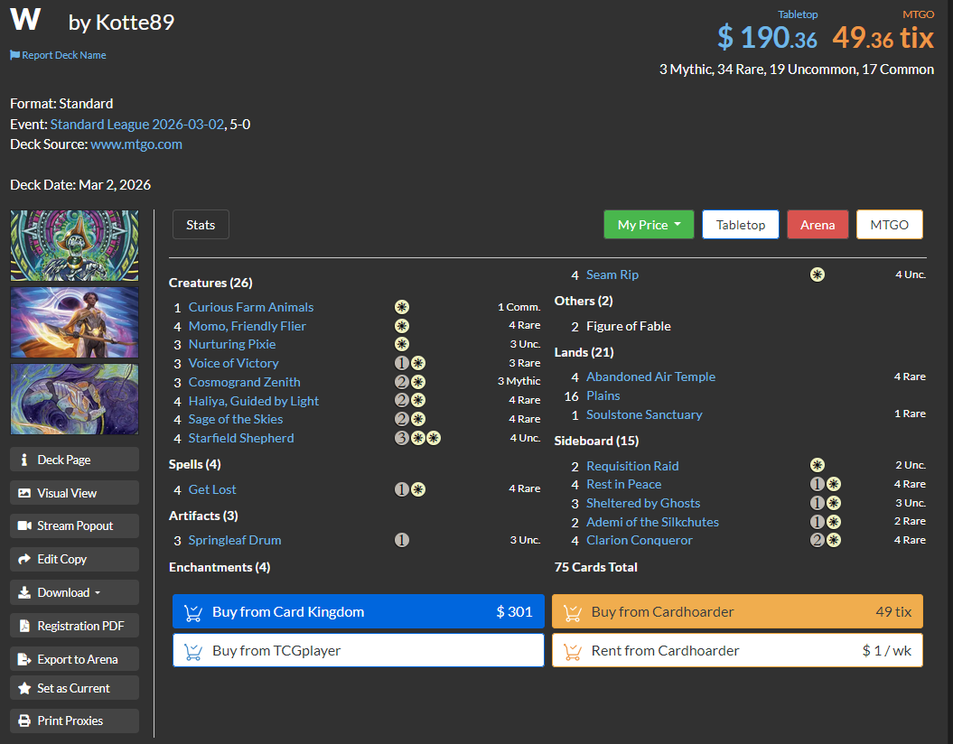This screenshot has width=953, height=744.
Task: Click the spear warrior card art thumbnail
Action: [74, 322]
